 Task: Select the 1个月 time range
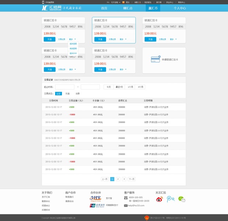[x=130, y=87]
